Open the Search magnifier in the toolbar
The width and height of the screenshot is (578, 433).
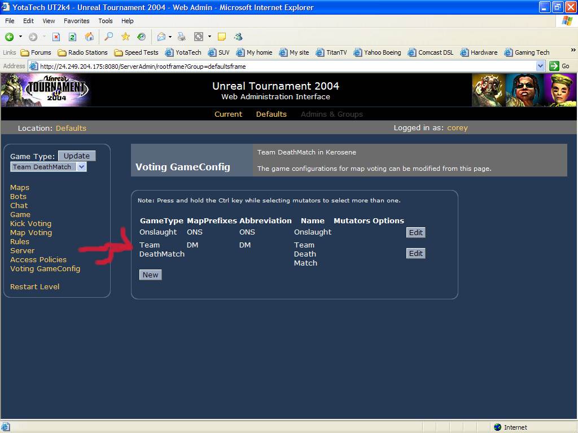click(109, 37)
